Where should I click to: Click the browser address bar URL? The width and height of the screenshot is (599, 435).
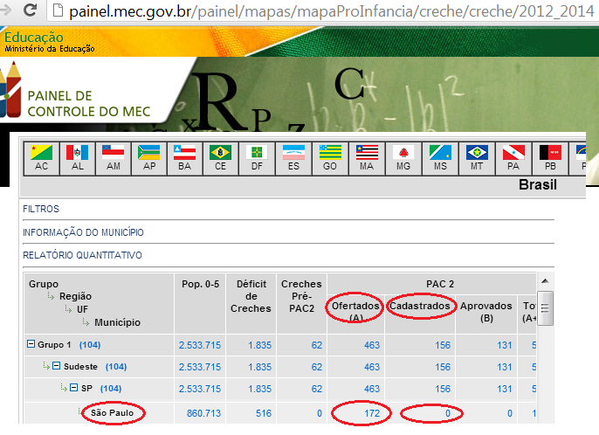click(x=331, y=11)
